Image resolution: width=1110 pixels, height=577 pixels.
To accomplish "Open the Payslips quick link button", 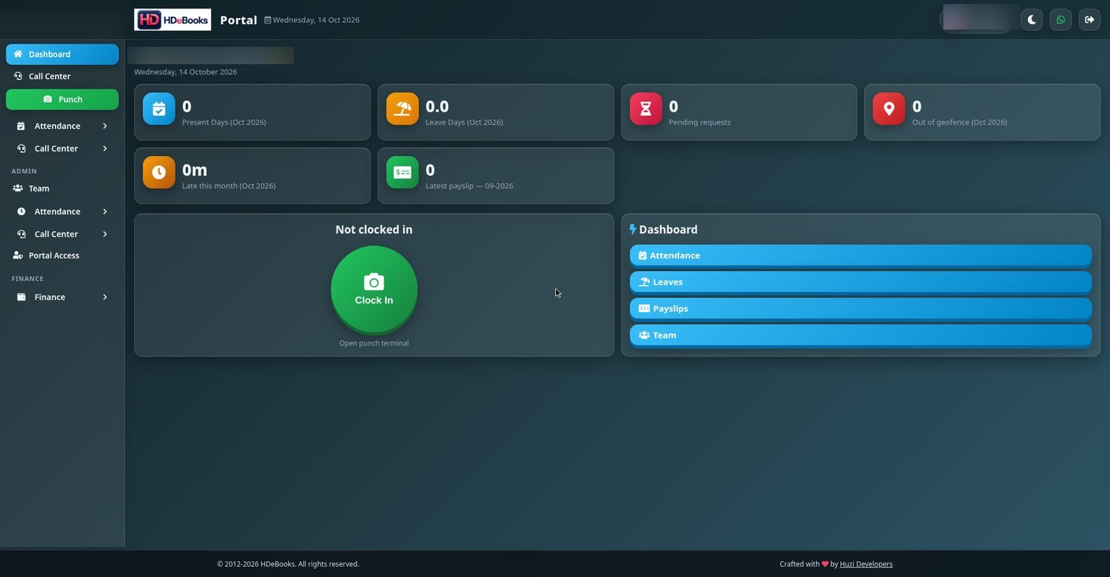I will [860, 309].
